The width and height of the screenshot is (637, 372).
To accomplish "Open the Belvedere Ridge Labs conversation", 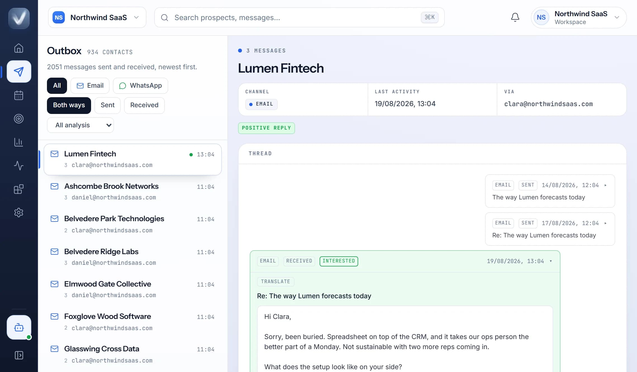I will click(133, 257).
